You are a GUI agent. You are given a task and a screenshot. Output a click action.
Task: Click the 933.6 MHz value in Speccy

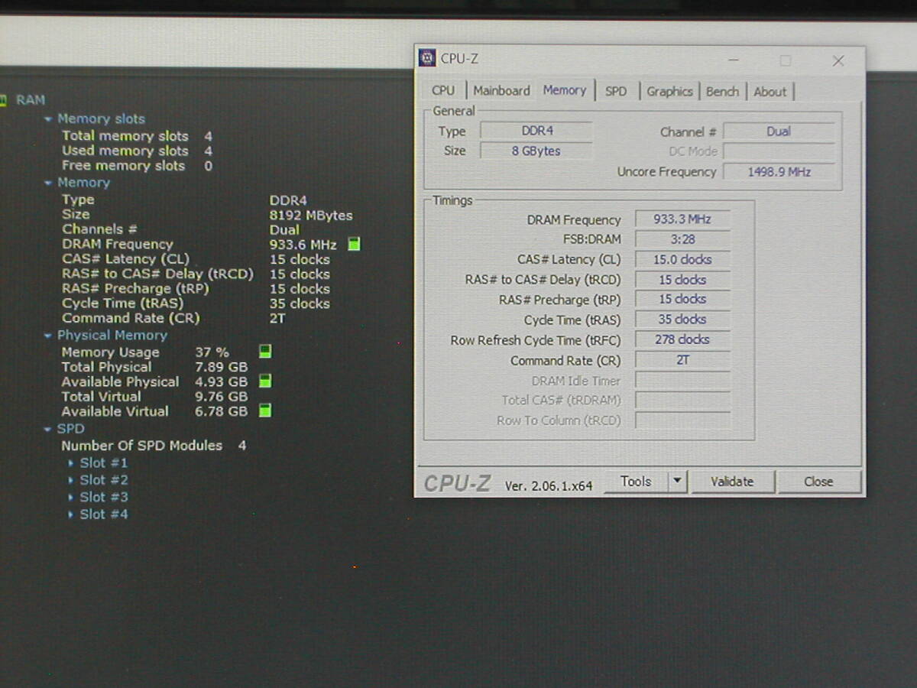coord(303,245)
